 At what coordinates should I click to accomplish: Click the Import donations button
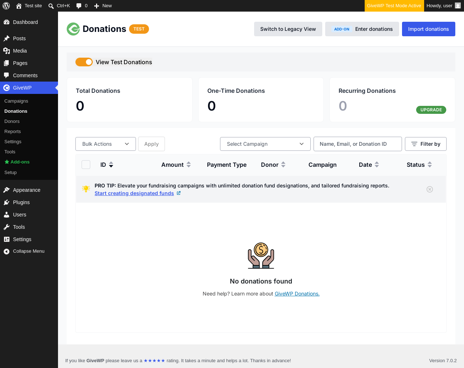[x=428, y=29]
